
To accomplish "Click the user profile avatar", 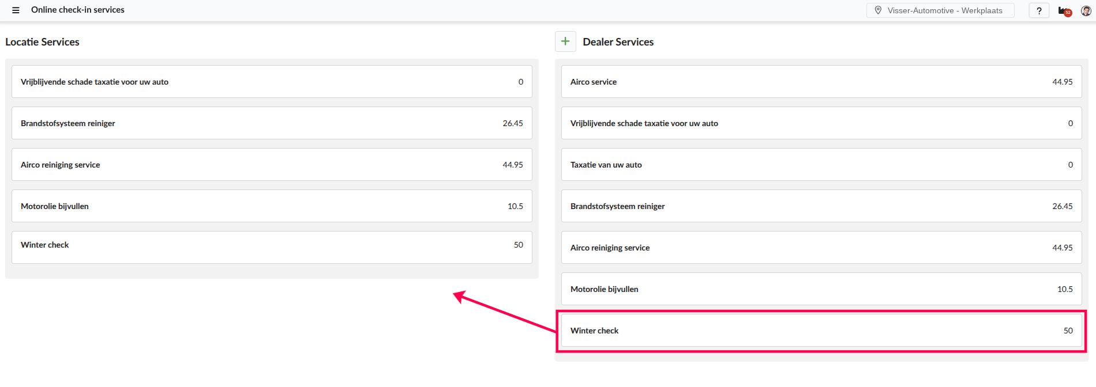I will pos(1086,11).
